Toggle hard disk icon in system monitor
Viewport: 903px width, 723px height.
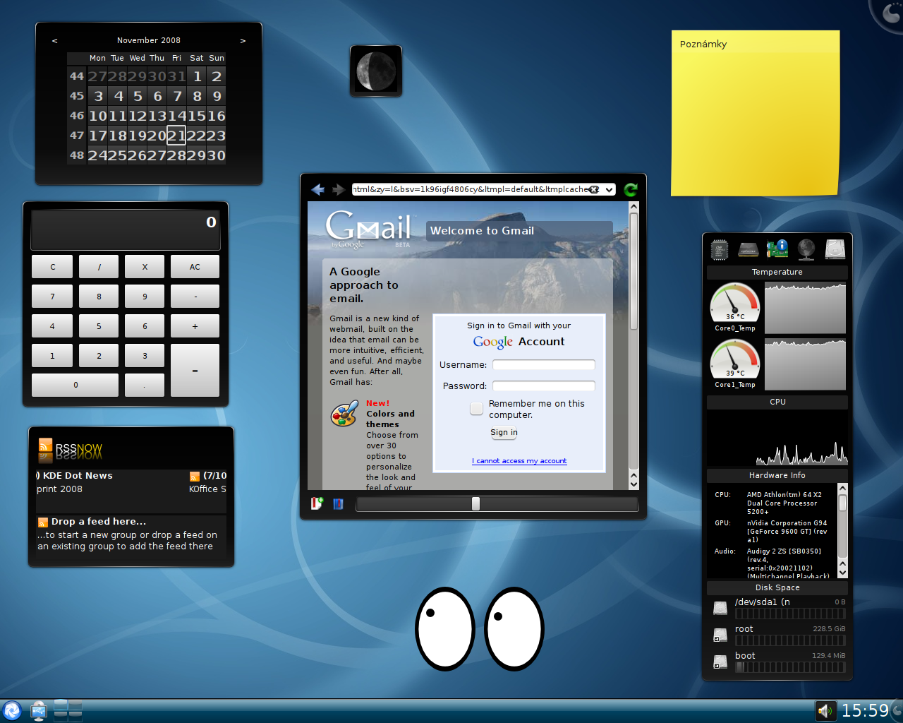[835, 249]
